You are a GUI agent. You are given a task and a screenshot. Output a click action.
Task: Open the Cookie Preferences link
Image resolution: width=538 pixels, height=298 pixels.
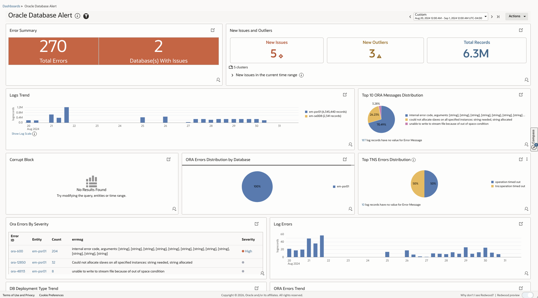click(x=51, y=295)
